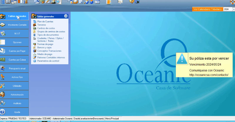Open Plan de Cuentas from Tablas generales
Viewport: 235px width, 122px height.
pyautogui.click(x=45, y=21)
